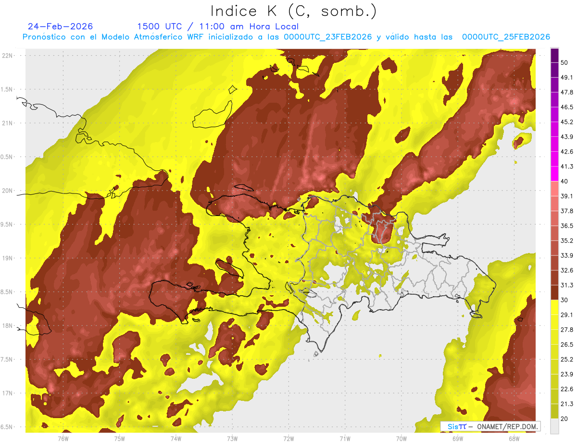Click the '22N' latitude label
The image size is (577, 445).
[8, 55]
